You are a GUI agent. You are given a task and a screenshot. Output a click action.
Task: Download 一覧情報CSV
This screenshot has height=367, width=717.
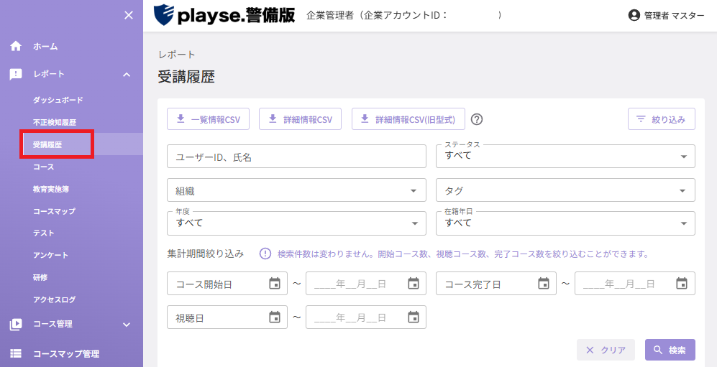click(208, 119)
